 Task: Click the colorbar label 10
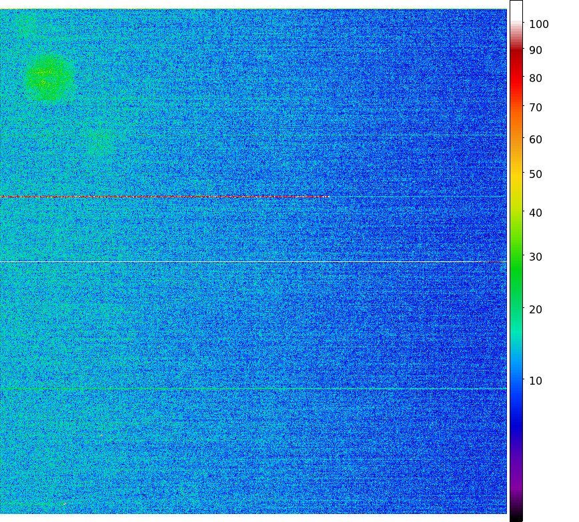coord(536,381)
